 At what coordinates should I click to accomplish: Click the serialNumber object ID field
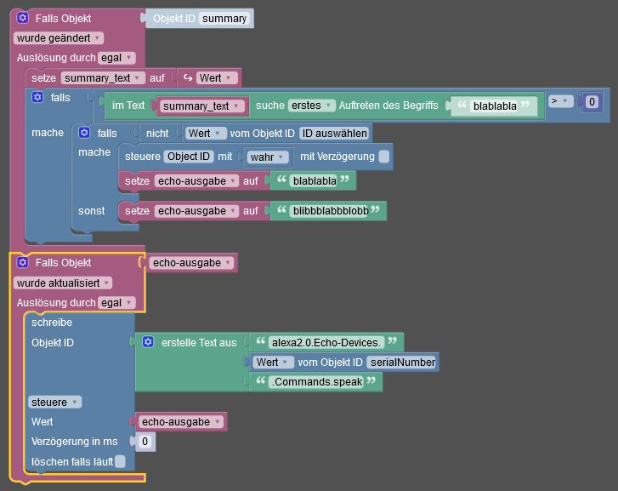(x=401, y=363)
